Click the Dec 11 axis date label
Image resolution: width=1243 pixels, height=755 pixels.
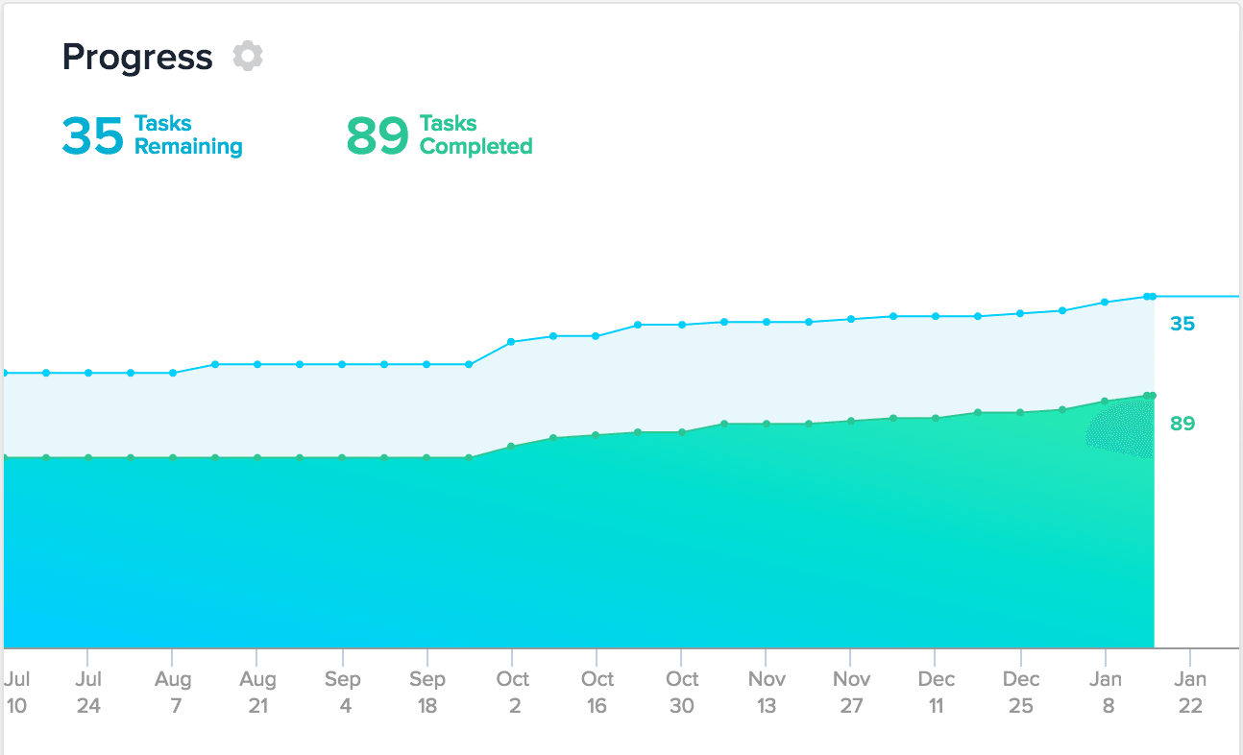[936, 693]
